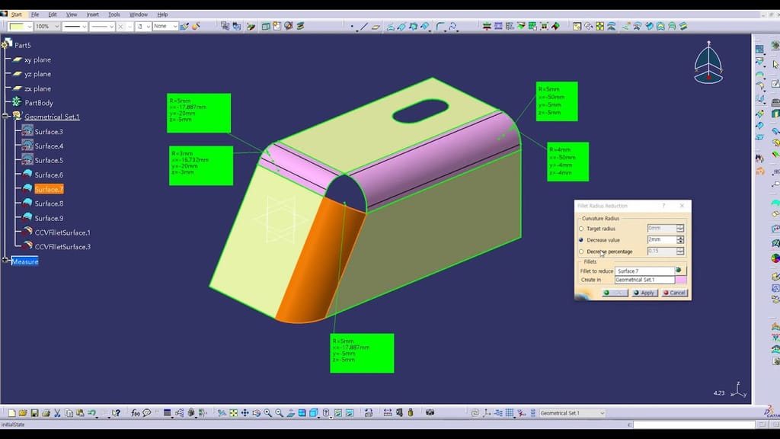
Task: Click the pink color swatch beside Create in
Action: coord(681,280)
